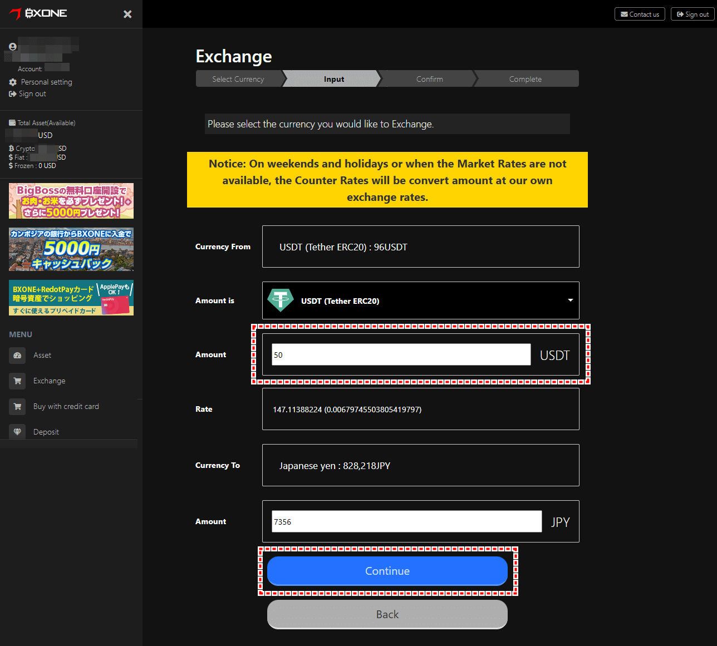Screen dimensions: 717x646
Task: Click Sign out in the sidebar
Action: (32, 93)
